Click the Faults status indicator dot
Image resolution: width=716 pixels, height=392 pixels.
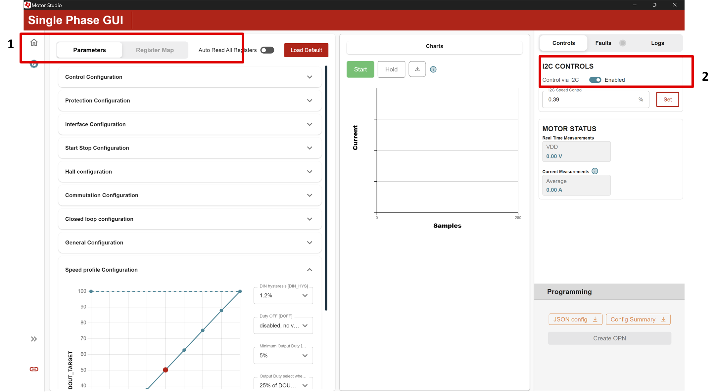(623, 43)
